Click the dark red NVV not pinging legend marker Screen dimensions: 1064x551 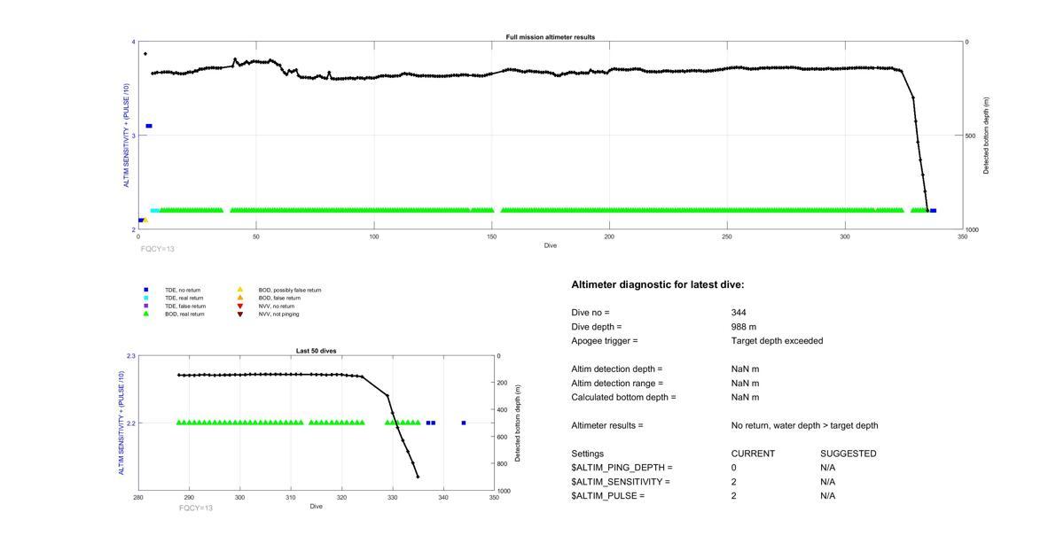[239, 314]
